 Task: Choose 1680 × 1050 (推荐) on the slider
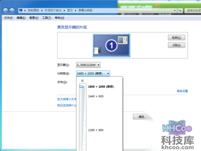point(101,87)
